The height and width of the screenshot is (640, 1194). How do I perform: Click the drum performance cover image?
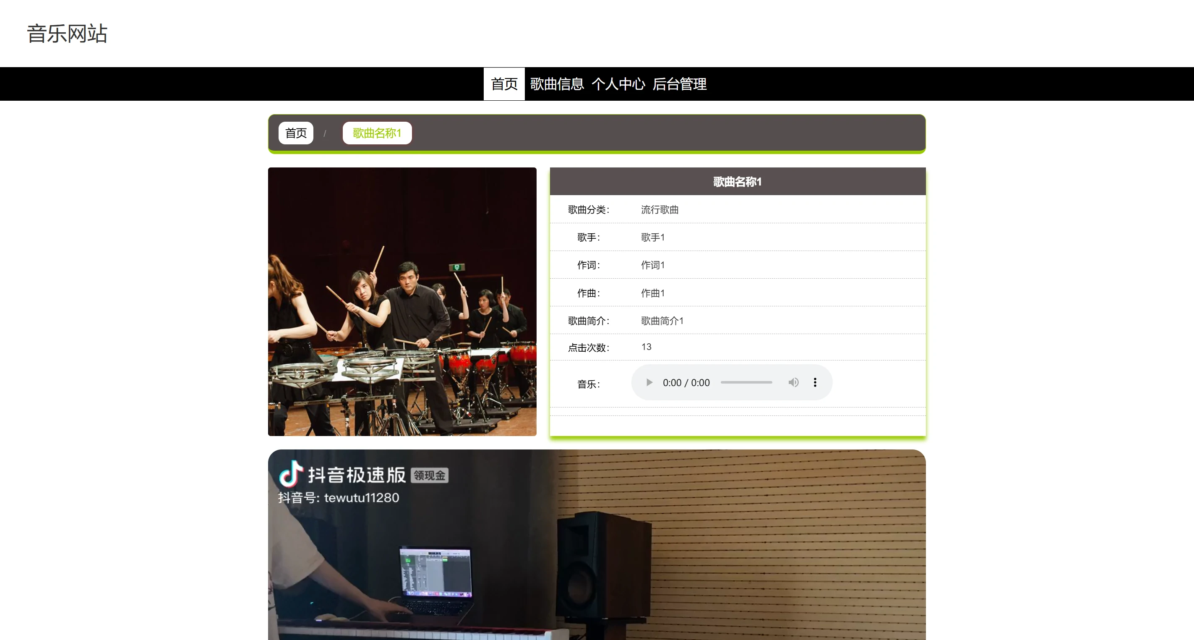click(402, 301)
